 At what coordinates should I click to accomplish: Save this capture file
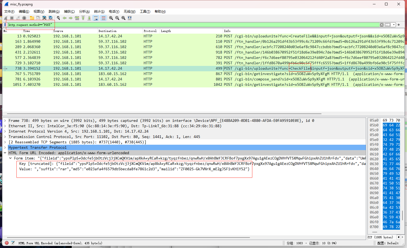point(38,18)
